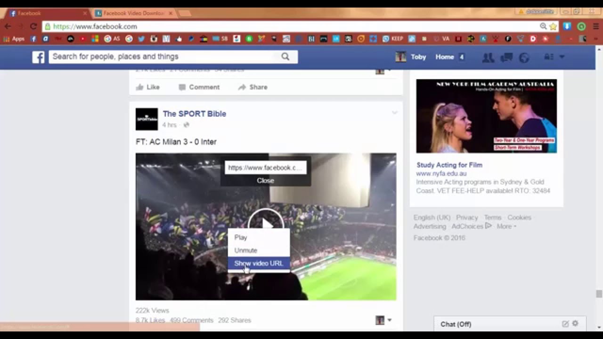
Task: Open the audience selector beside 292 Shares
Action: click(x=383, y=320)
